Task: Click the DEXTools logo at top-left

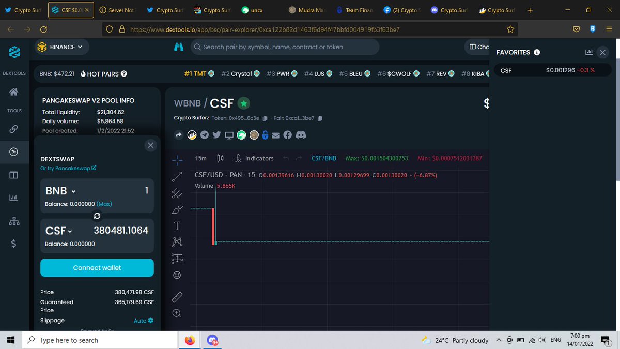Action: [14, 52]
